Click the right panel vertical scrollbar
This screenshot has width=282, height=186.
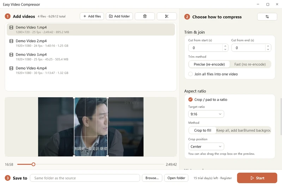[x=281, y=116]
